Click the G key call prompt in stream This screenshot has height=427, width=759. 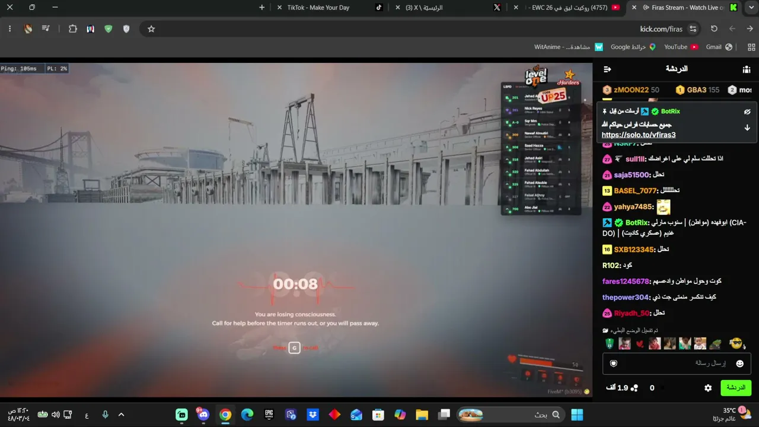pos(294,348)
